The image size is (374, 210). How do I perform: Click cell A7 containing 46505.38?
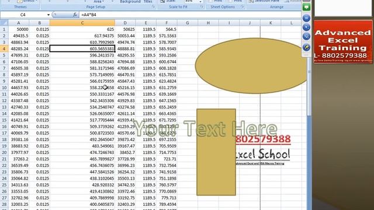click(x=19, y=68)
